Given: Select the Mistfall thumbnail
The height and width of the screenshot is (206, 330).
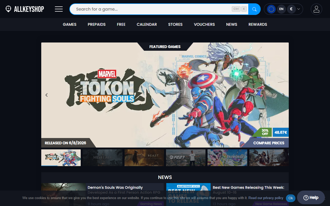Looking at the screenshot, I should (103, 158).
